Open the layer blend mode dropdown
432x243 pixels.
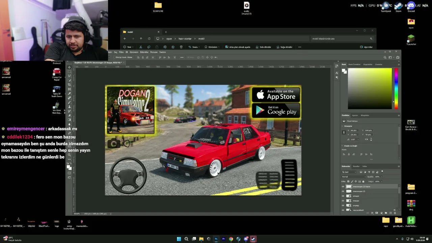click(x=354, y=177)
